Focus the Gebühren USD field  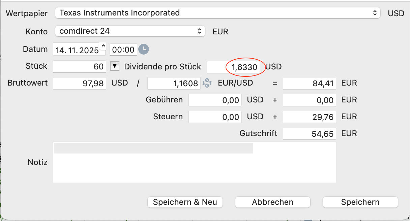(215, 100)
